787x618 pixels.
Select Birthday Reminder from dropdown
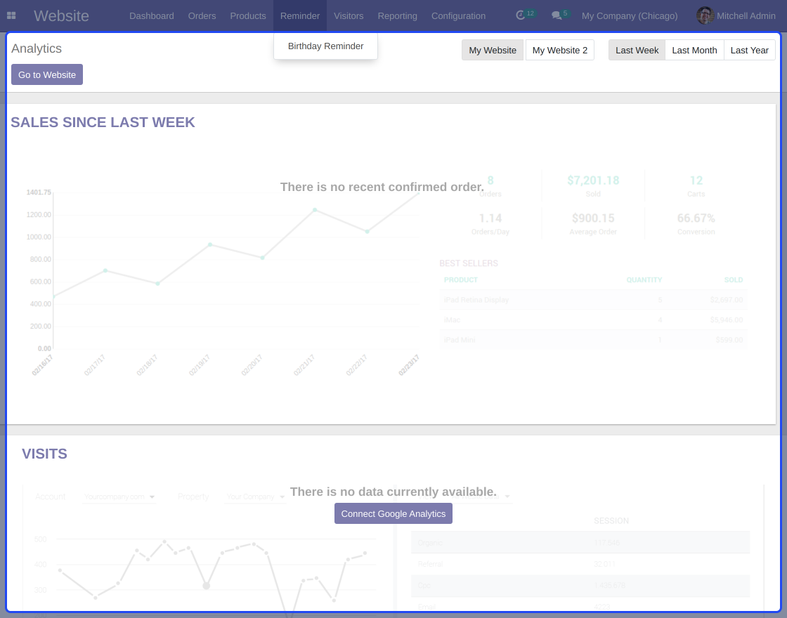coord(325,46)
